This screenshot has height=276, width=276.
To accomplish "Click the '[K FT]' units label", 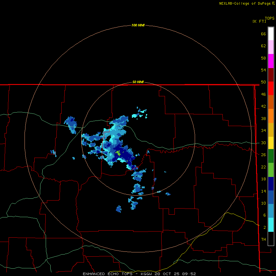I will click(259, 21).
